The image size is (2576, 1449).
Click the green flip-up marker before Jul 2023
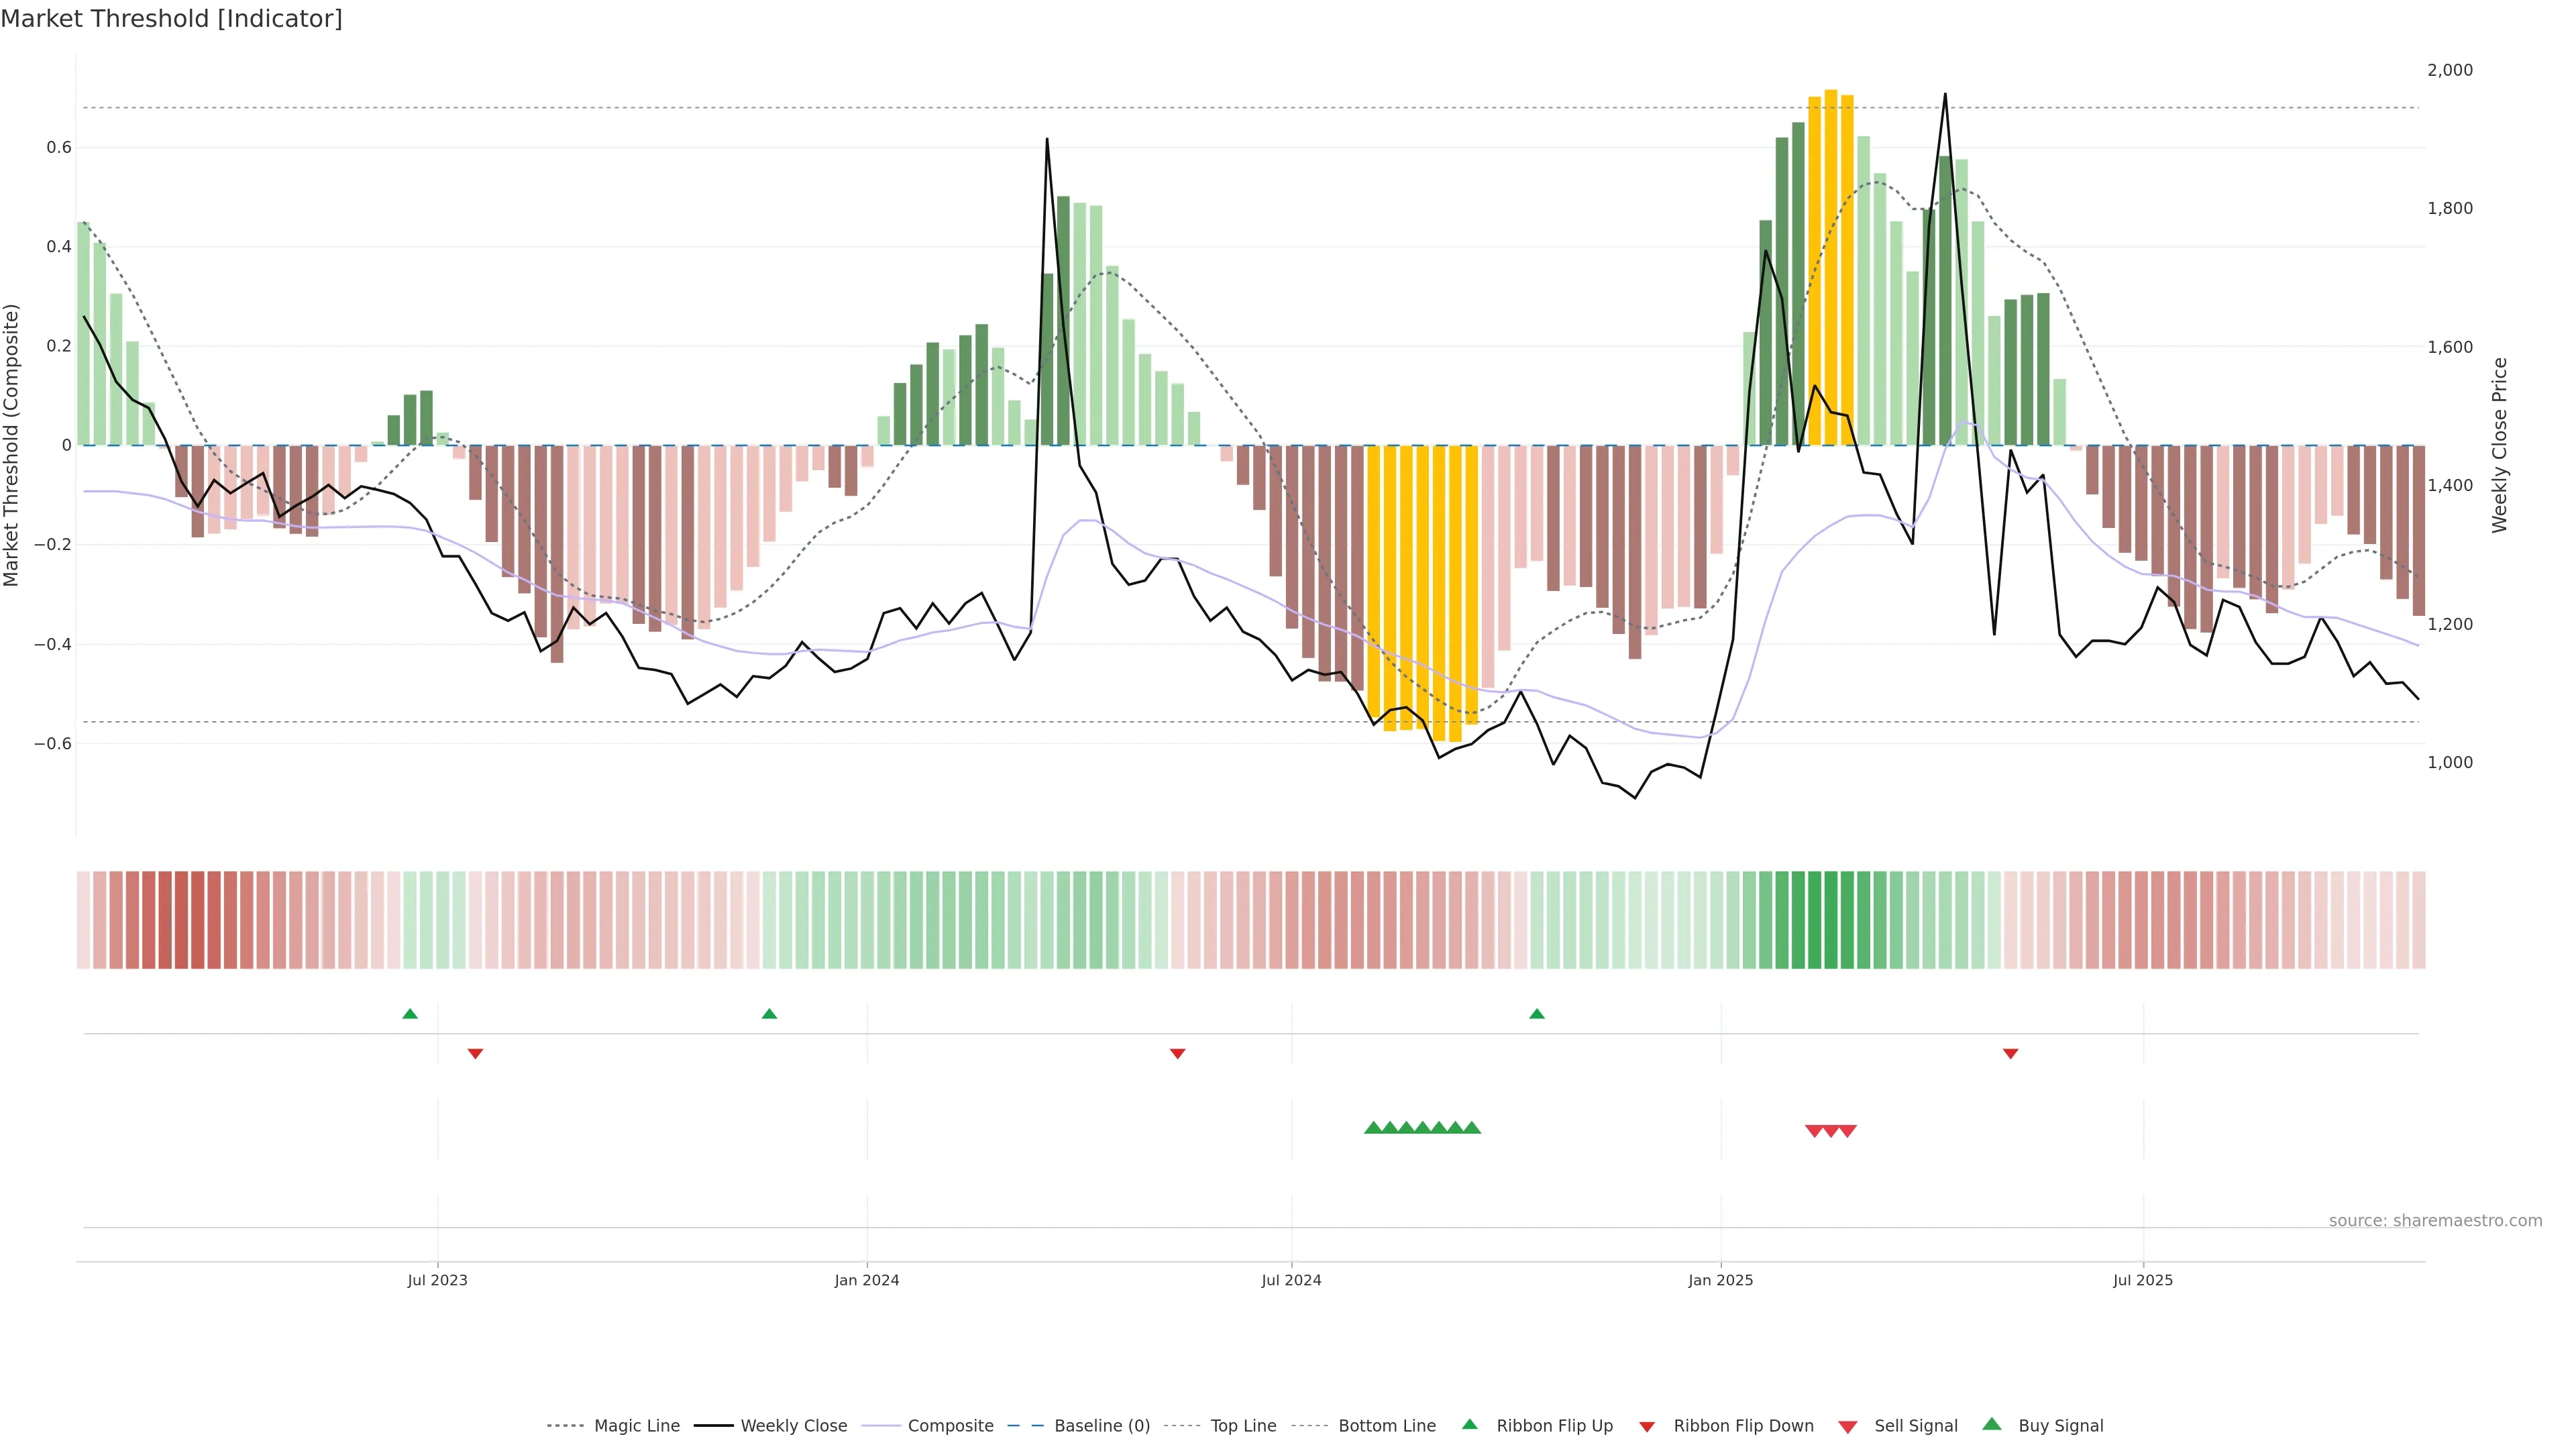(410, 1014)
